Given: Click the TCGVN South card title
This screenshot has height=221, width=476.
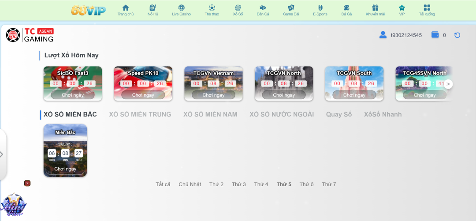Looking at the screenshot, I should pos(354,73).
